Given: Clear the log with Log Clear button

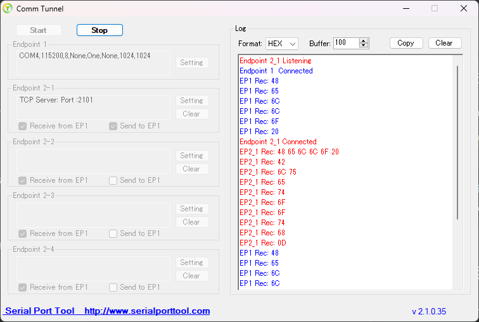Looking at the screenshot, I should 445,43.
